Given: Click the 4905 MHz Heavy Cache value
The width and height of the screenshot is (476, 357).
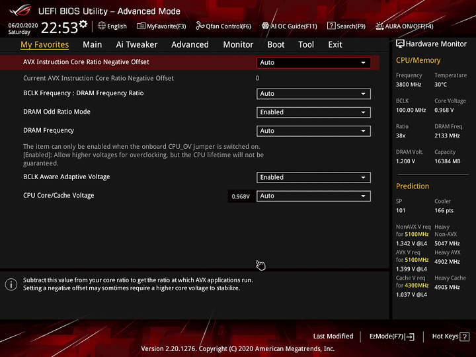Looking at the screenshot, I should click(x=447, y=287).
